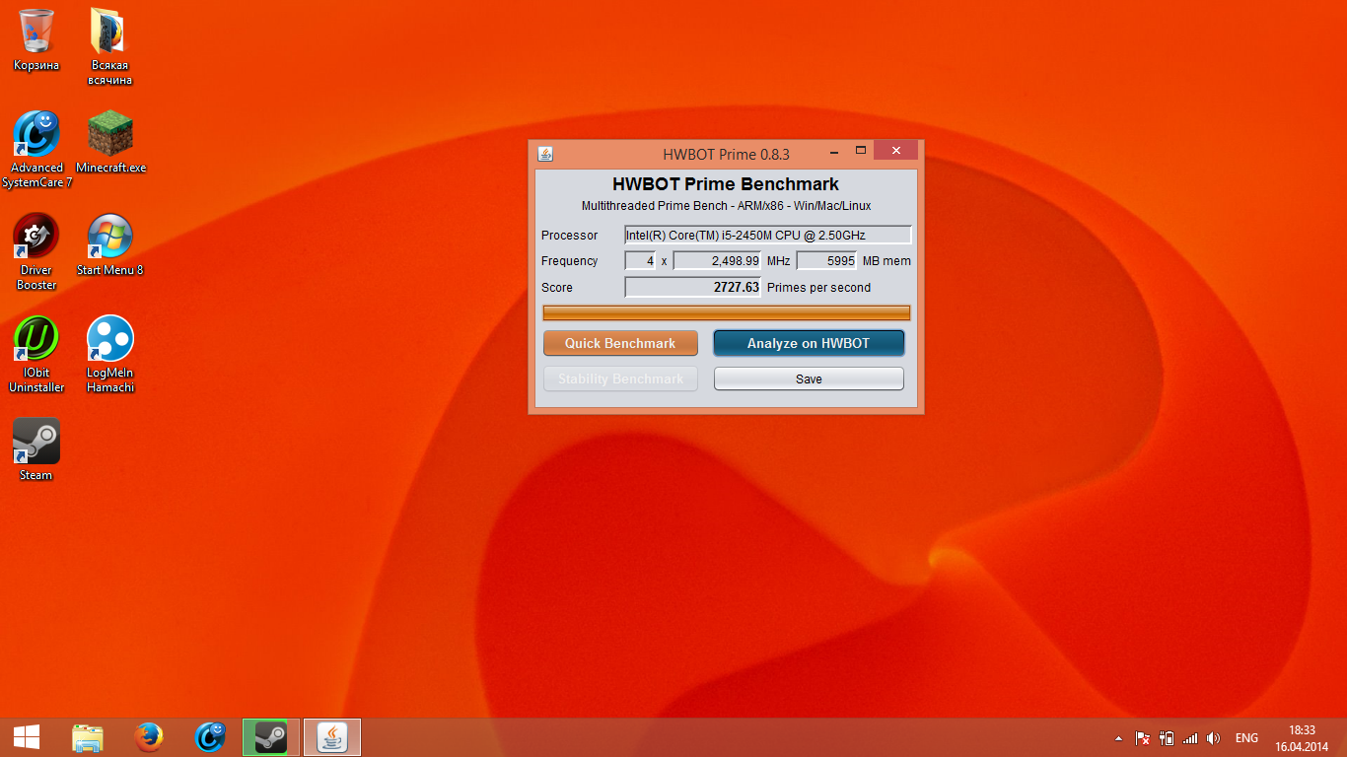Switch to Steam in taskbar
The height and width of the screenshot is (757, 1347).
(x=271, y=737)
